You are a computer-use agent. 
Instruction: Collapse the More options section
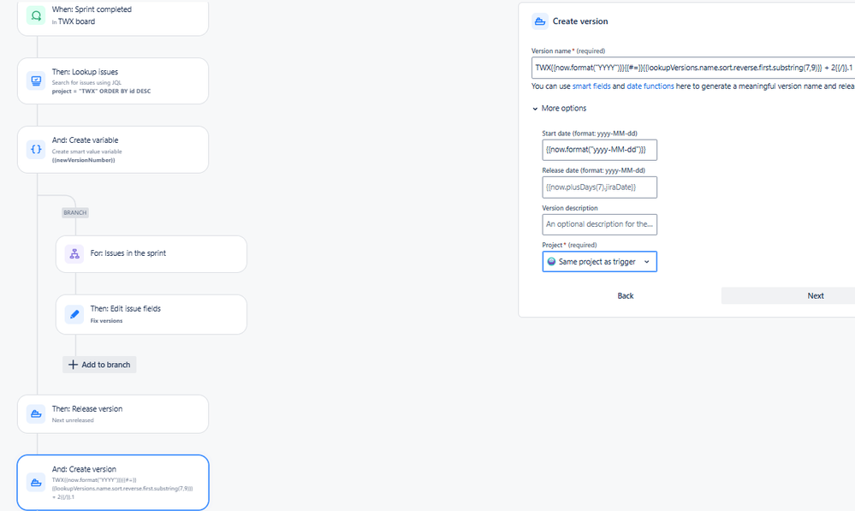[x=560, y=109]
